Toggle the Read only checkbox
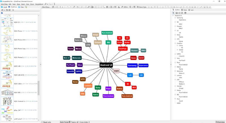 43,122
